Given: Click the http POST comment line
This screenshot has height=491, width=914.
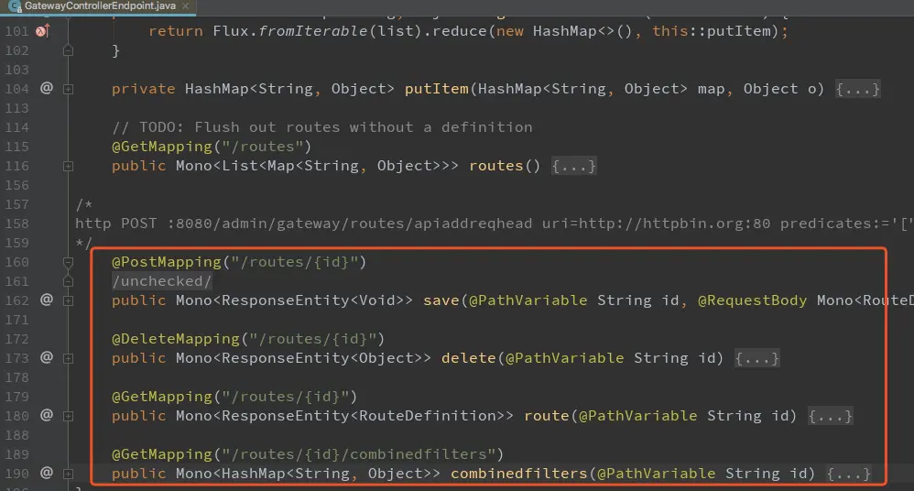Looking at the screenshot, I should pos(495,224).
